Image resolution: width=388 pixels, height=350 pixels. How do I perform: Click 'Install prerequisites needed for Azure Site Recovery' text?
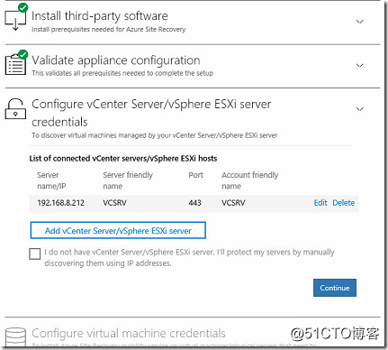[x=109, y=30]
